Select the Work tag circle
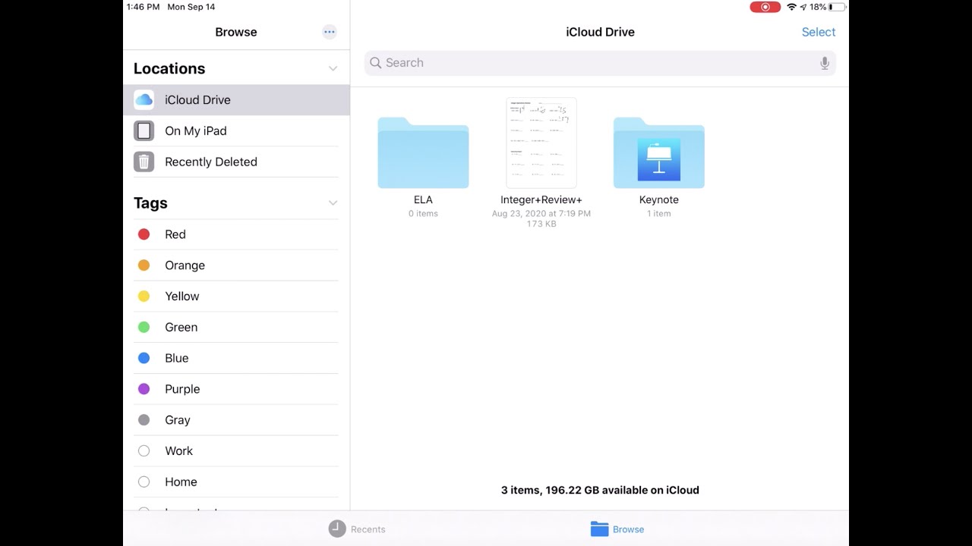The image size is (972, 546). coord(144,451)
